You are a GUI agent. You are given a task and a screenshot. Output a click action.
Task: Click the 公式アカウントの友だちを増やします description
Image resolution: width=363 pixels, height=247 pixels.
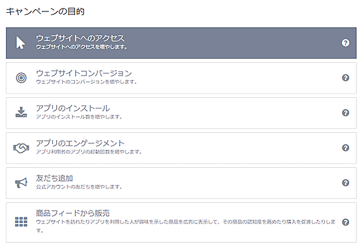(79, 187)
